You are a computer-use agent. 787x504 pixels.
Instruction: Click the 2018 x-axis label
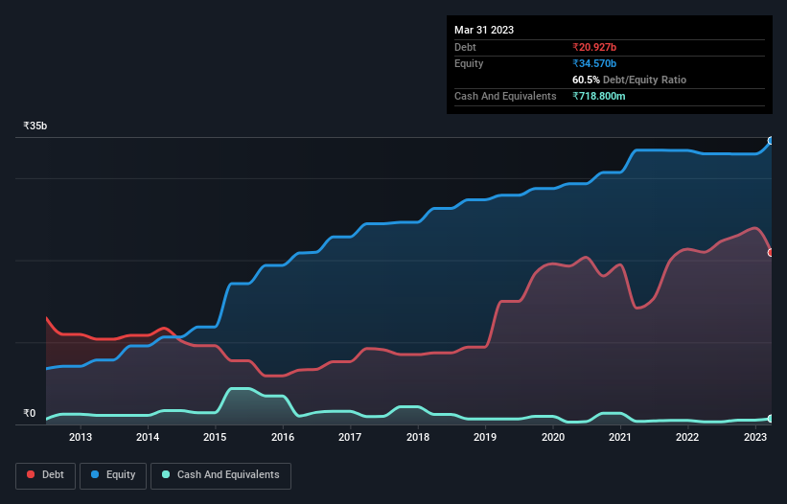pos(418,437)
